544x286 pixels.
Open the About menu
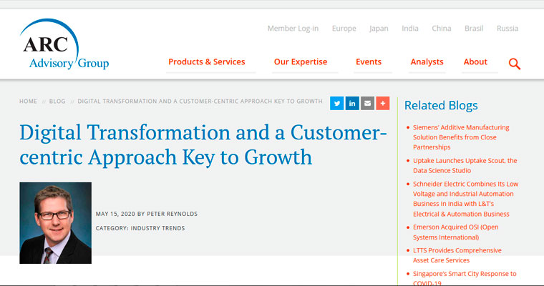pyautogui.click(x=475, y=62)
